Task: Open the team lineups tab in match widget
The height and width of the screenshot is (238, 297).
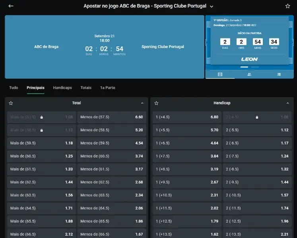Action: tap(249, 74)
